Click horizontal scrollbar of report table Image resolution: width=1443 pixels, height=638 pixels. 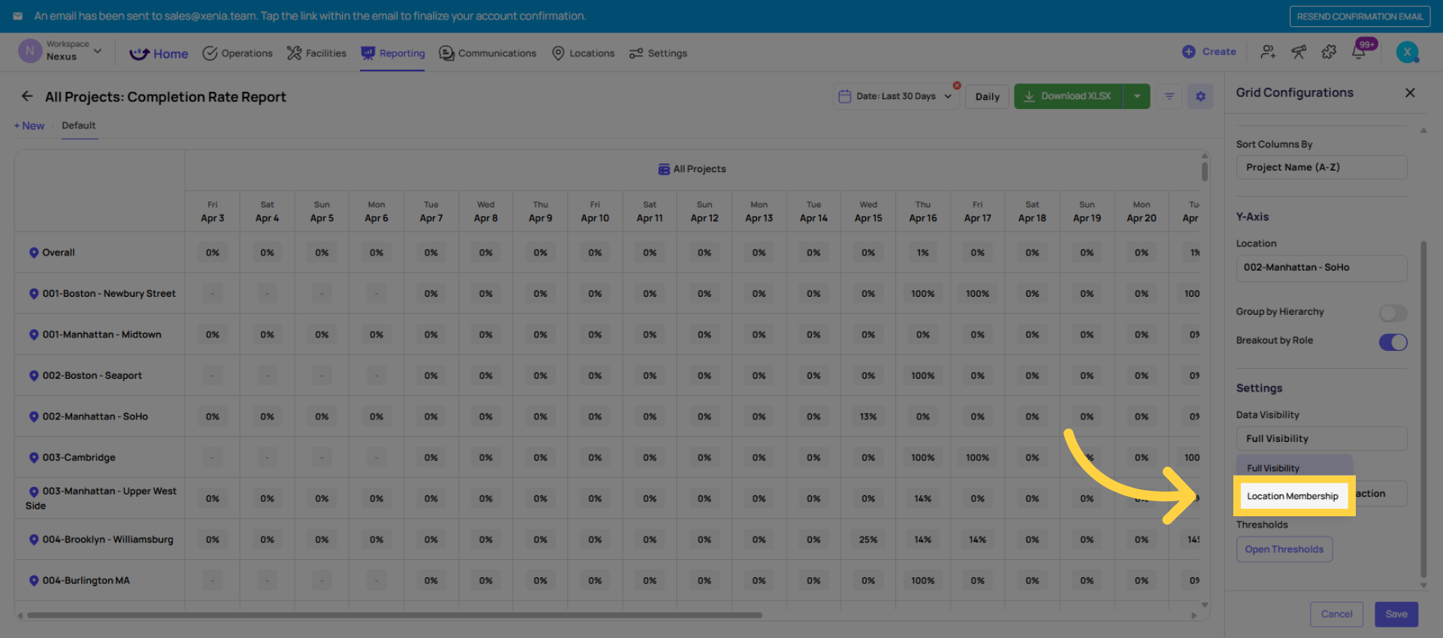click(395, 615)
